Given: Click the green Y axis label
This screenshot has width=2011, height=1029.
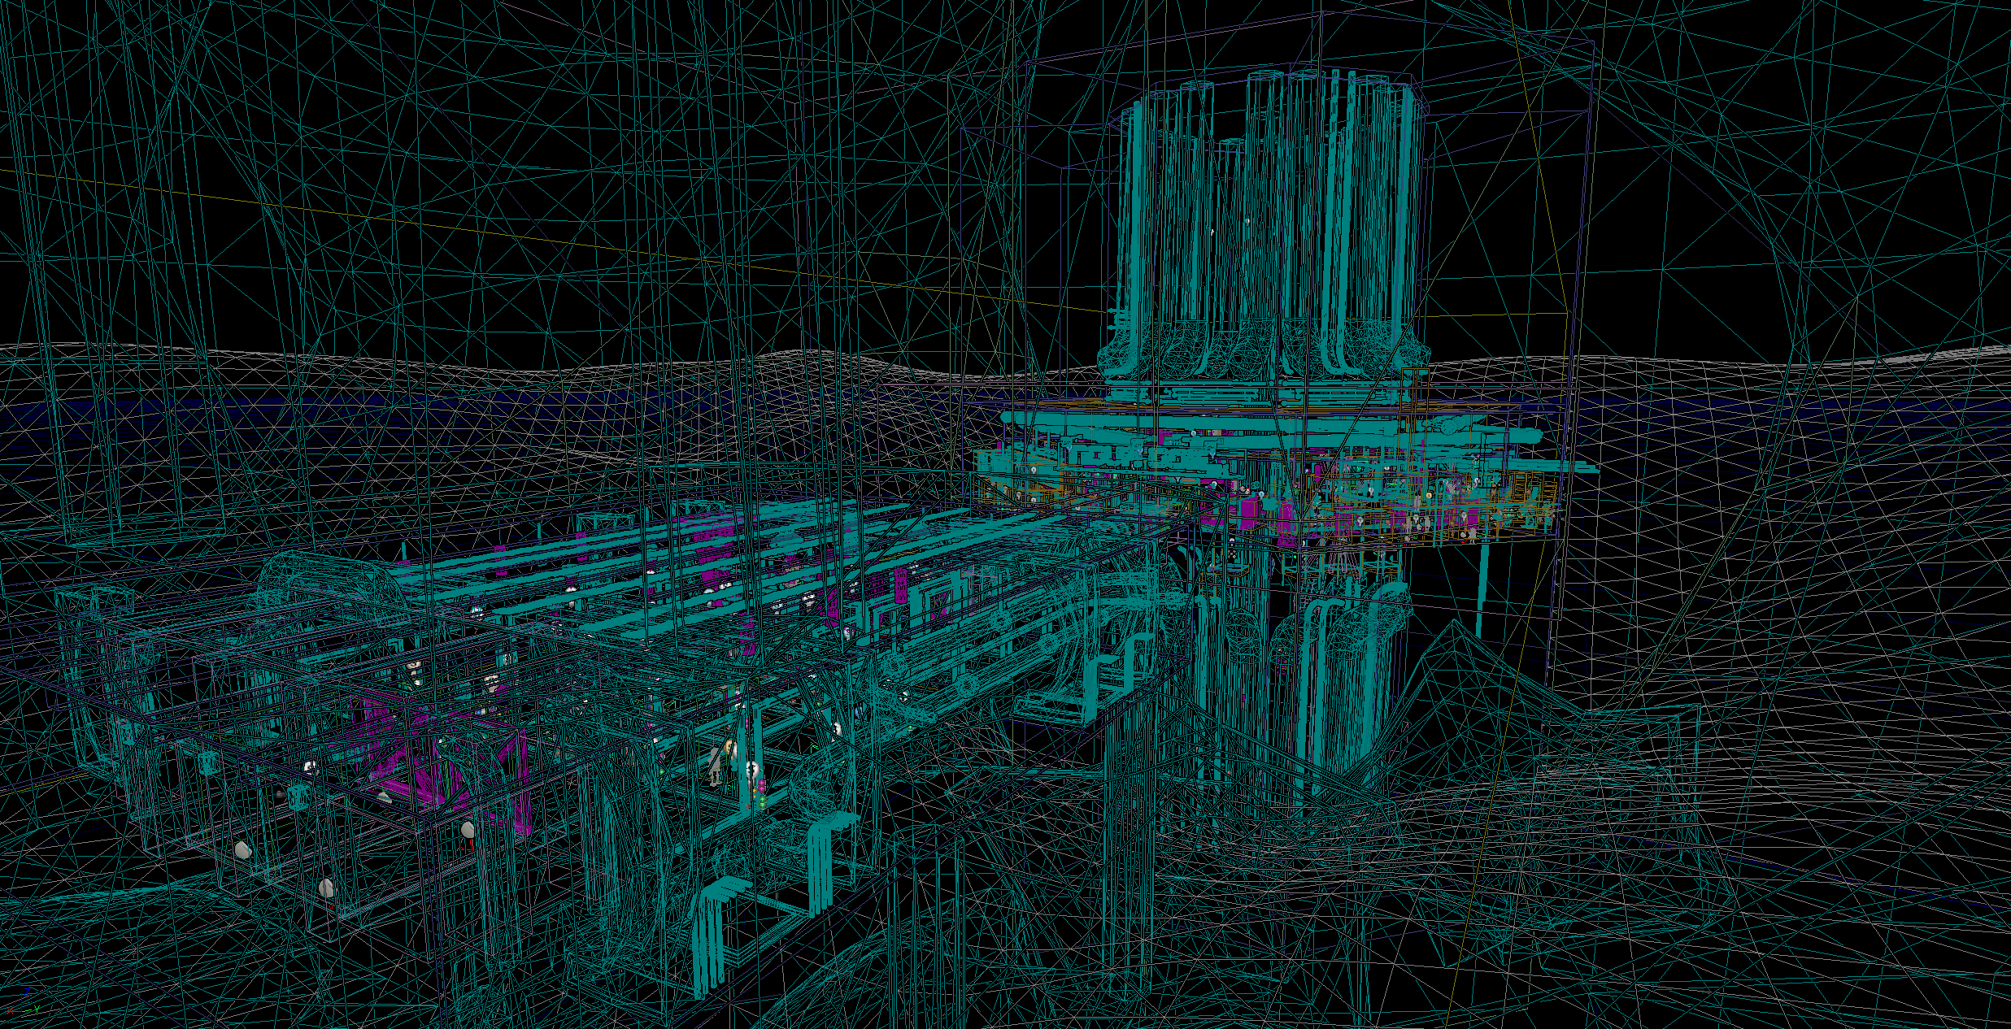Looking at the screenshot, I should [37, 1009].
